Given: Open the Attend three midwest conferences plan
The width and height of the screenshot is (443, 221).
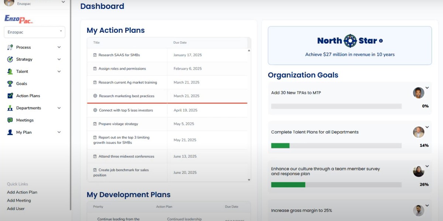Looking at the screenshot, I should point(126,156).
